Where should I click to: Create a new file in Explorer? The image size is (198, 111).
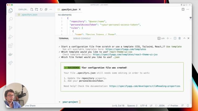(32, 10)
